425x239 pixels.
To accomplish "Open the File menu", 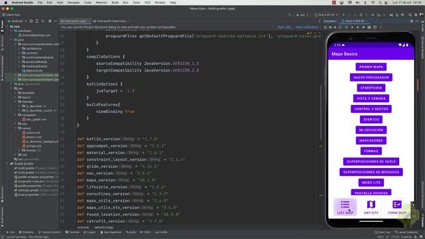I will pyautogui.click(x=40, y=3).
